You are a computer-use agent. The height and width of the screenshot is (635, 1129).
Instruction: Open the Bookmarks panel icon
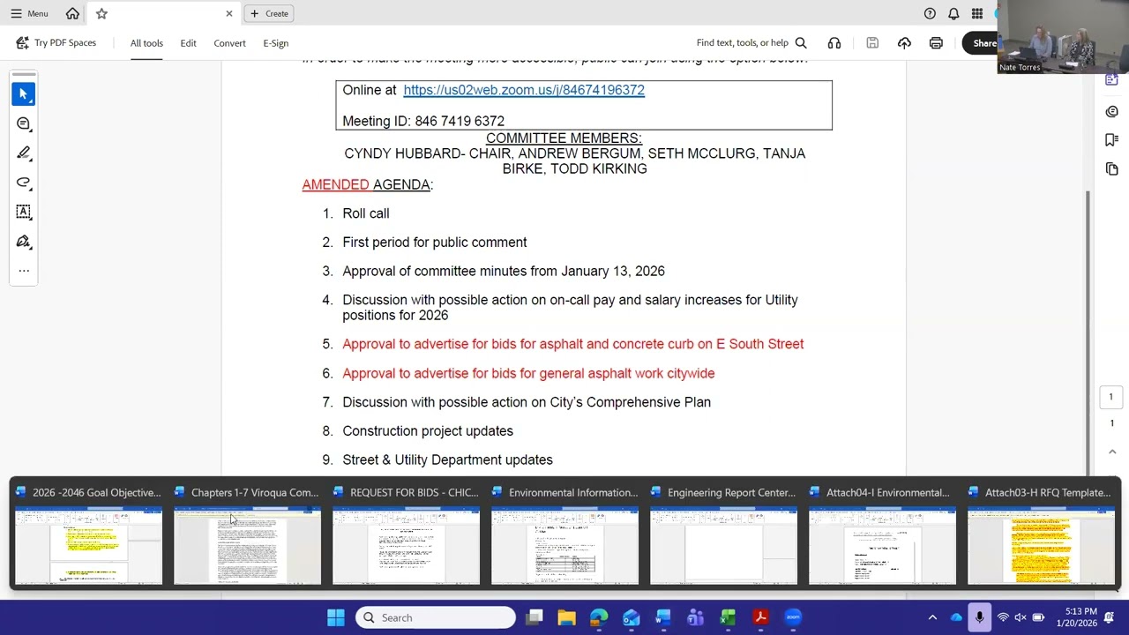pos(1111,140)
